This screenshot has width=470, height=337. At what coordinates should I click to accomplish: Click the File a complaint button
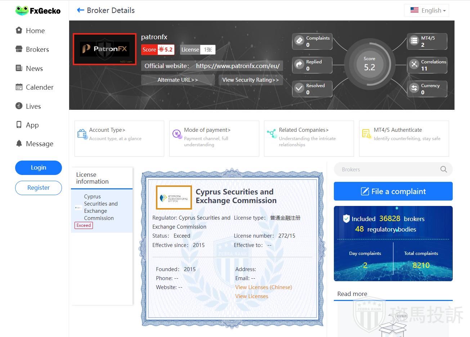[x=393, y=191]
